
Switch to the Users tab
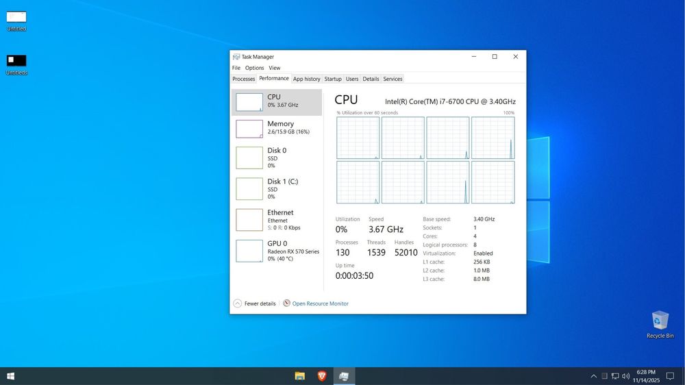tap(351, 79)
